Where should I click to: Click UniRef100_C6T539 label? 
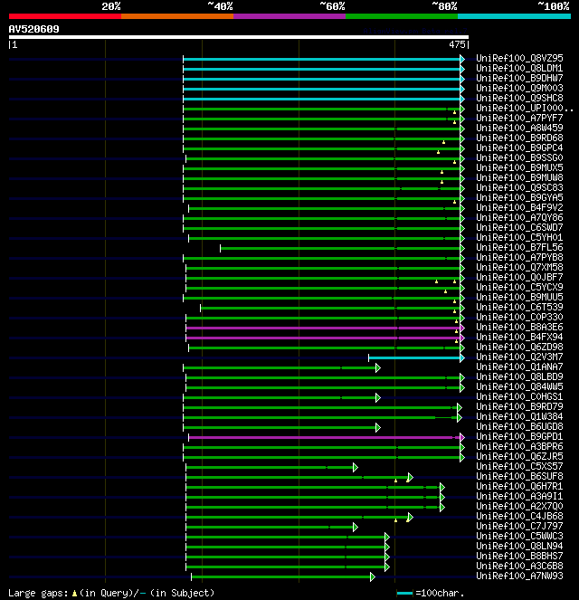(x=519, y=307)
